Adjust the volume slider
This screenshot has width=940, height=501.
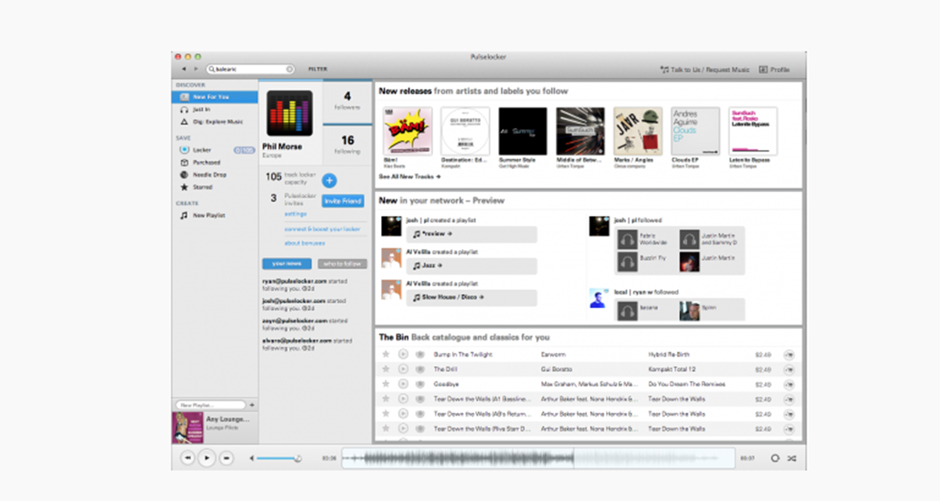click(277, 458)
